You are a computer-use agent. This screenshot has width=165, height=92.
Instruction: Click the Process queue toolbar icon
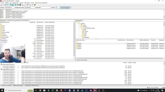click(x=18, y=5)
